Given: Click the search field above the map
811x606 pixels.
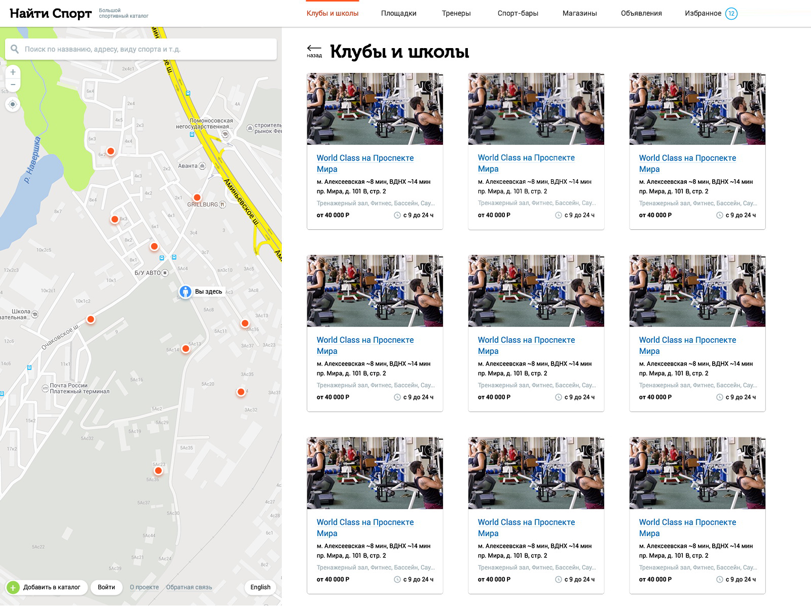Looking at the screenshot, I should click(x=142, y=49).
